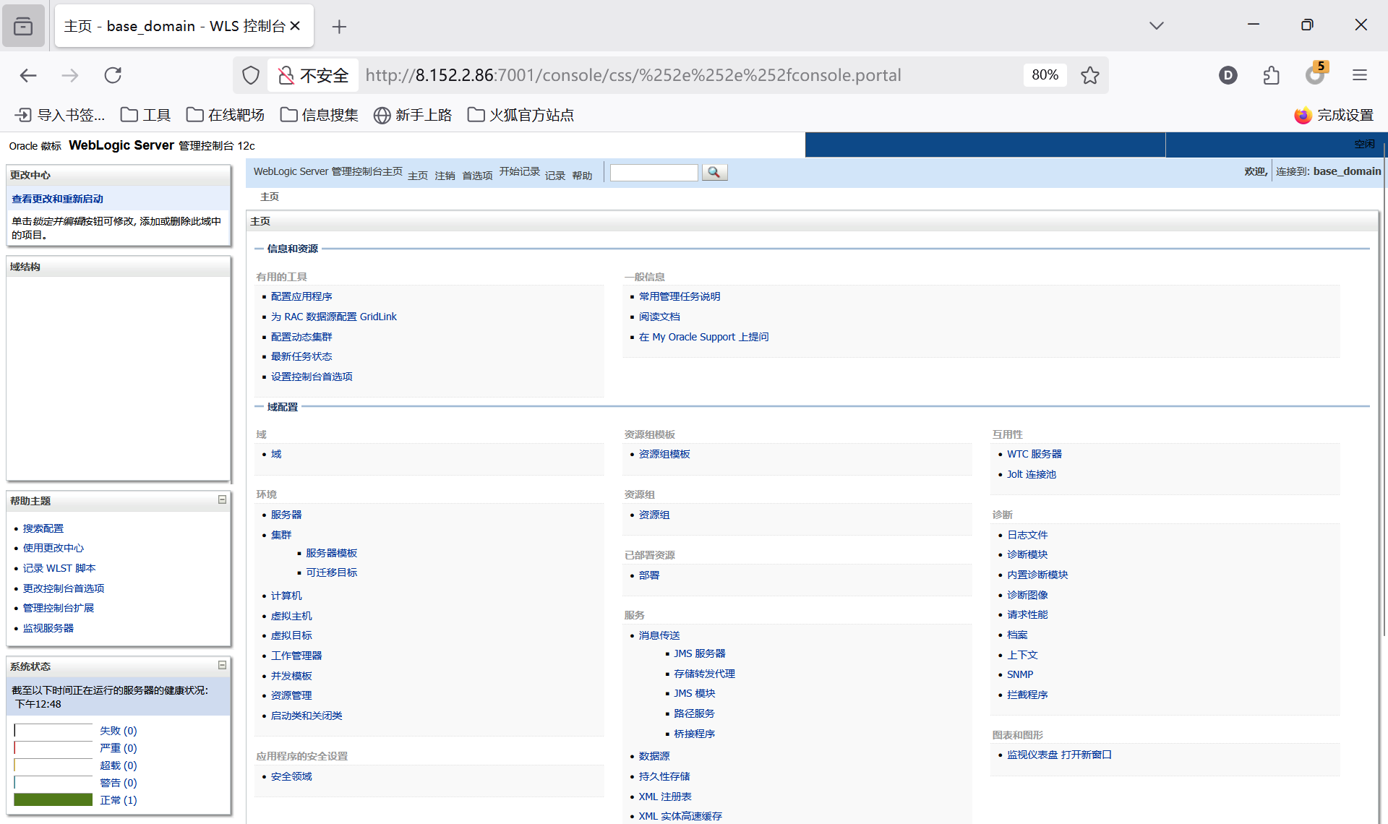Click the 失败 health status bar
The width and height of the screenshot is (1388, 824).
click(x=53, y=730)
